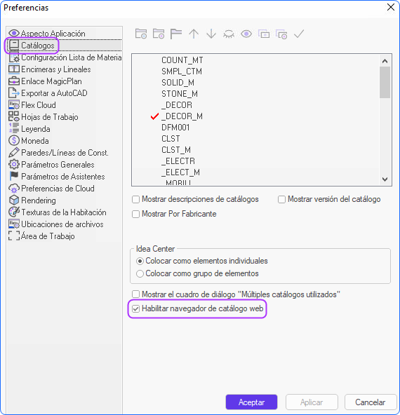Check Mostrar versión del catálogo

point(281,199)
